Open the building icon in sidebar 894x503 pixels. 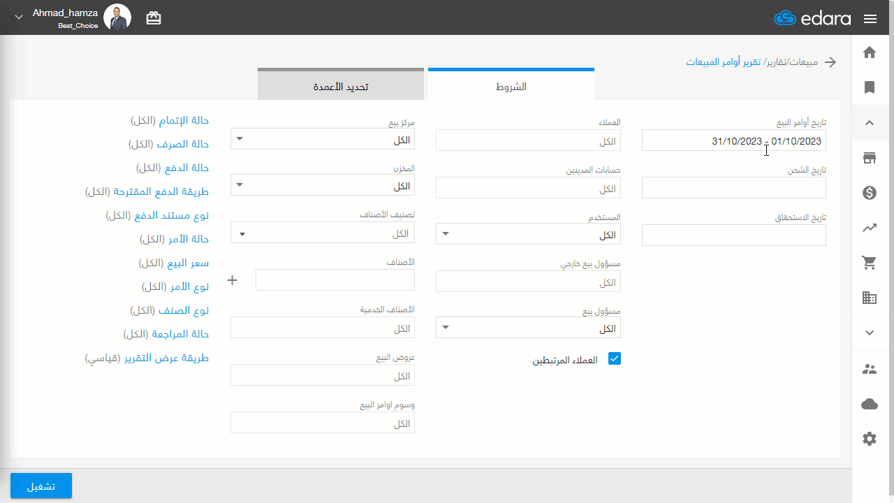tap(870, 298)
